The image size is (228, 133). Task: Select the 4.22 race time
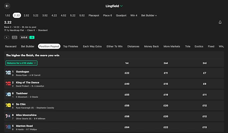point(54,15)
